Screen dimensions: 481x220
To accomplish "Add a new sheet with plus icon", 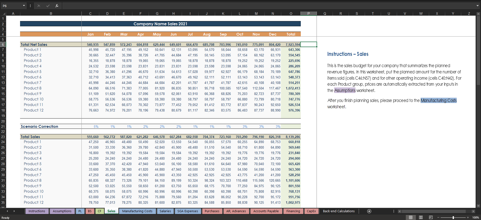I will click(x=369, y=211).
